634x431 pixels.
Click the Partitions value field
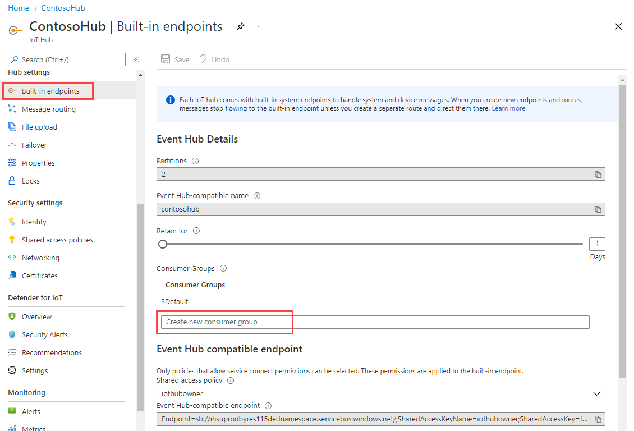point(381,175)
